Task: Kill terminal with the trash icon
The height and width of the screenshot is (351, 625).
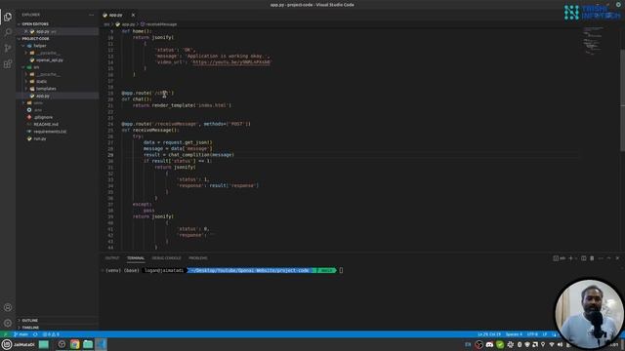Action: click(592, 258)
